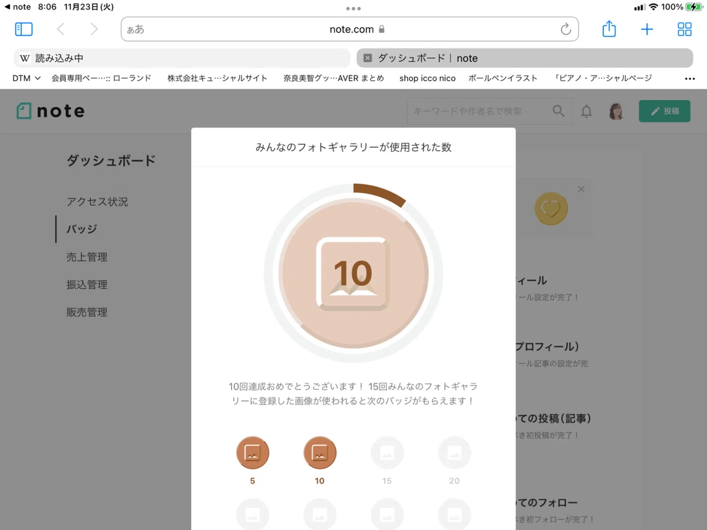Screen dimensions: 707x530
Task: Return to the previous note app
Action: coord(17,7)
